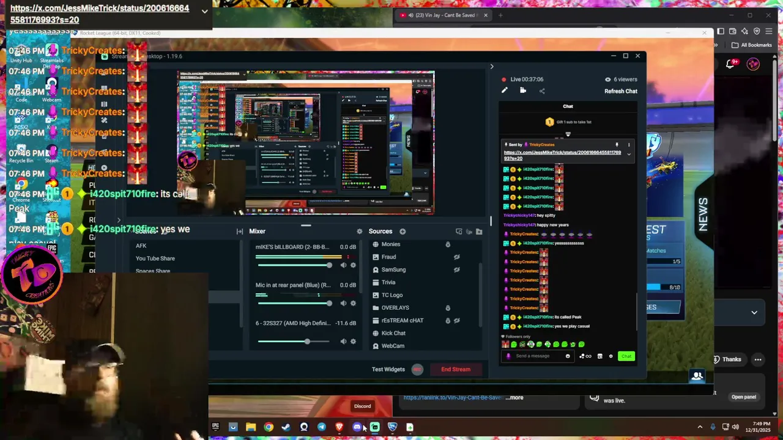Viewport: 783px width, 440px height.
Task: Select the WebCam source
Action: click(393, 346)
